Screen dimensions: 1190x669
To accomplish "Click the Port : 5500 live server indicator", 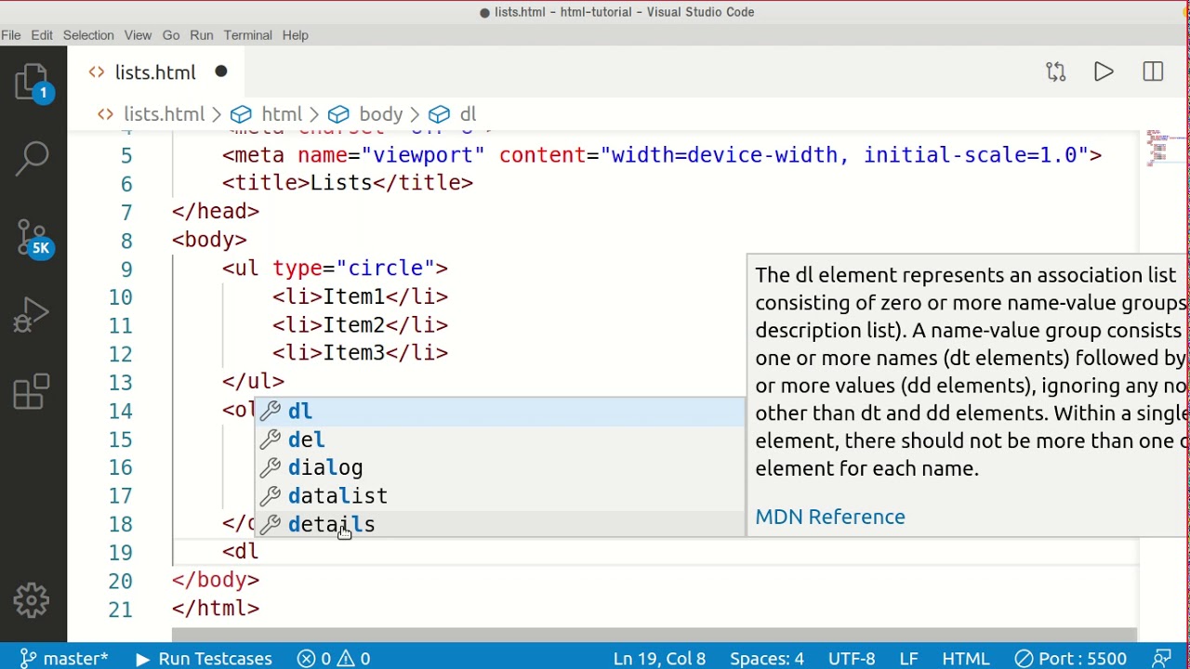I will tap(1070, 658).
